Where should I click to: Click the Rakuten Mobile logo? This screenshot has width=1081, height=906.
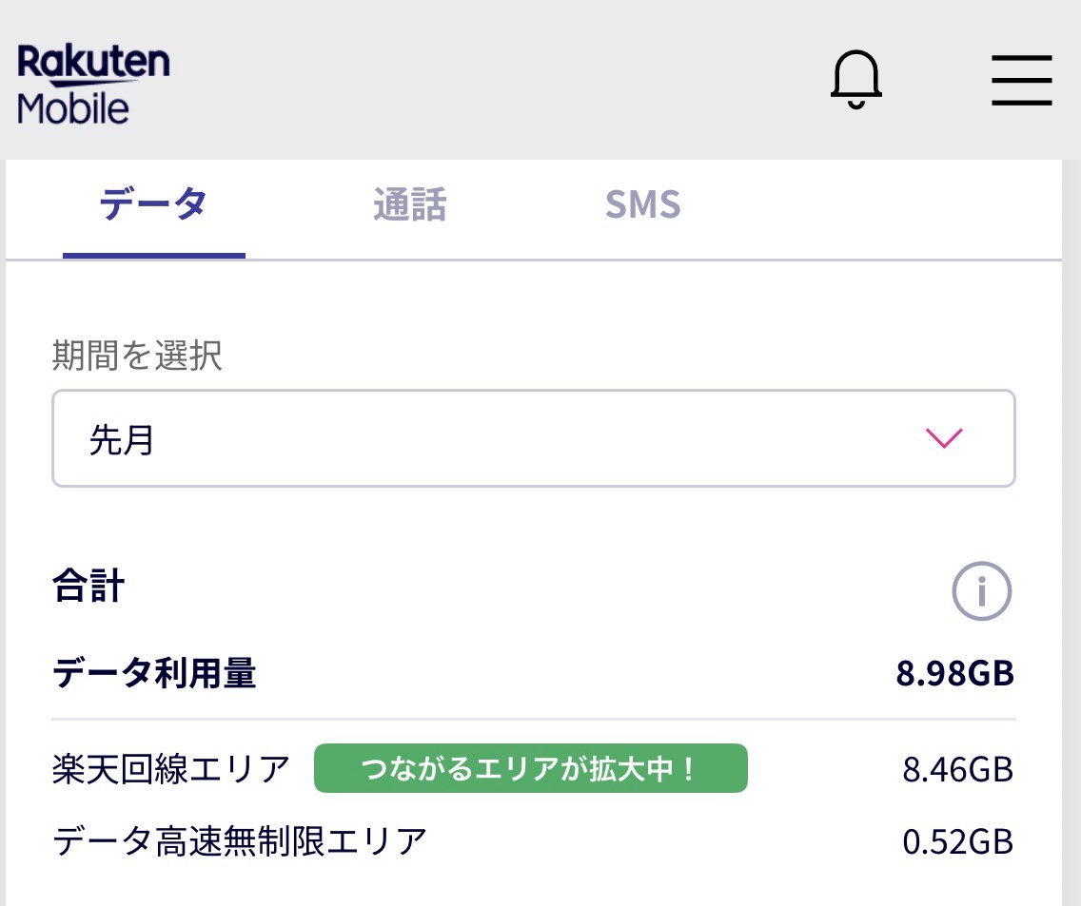pos(93,84)
